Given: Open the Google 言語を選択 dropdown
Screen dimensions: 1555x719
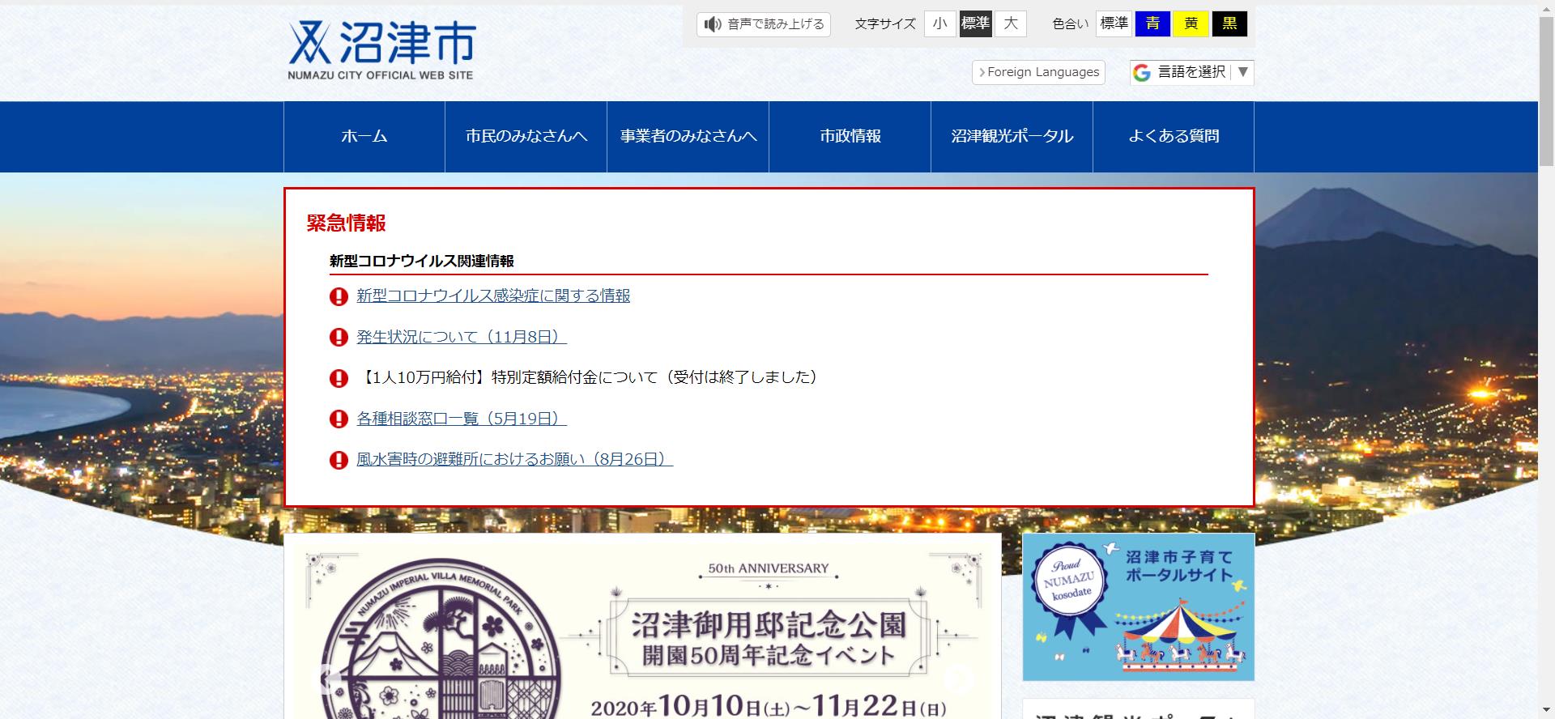Looking at the screenshot, I should [x=1191, y=72].
